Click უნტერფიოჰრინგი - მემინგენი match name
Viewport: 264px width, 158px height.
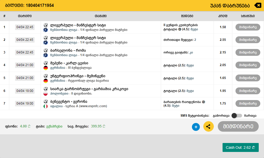(x=78, y=76)
